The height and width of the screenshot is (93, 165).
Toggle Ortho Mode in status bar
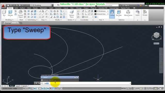pyautogui.click(x=32, y=88)
